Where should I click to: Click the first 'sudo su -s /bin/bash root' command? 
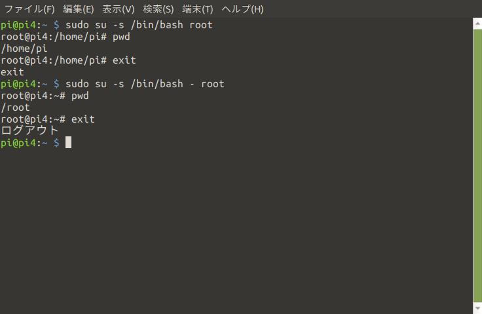click(x=139, y=25)
